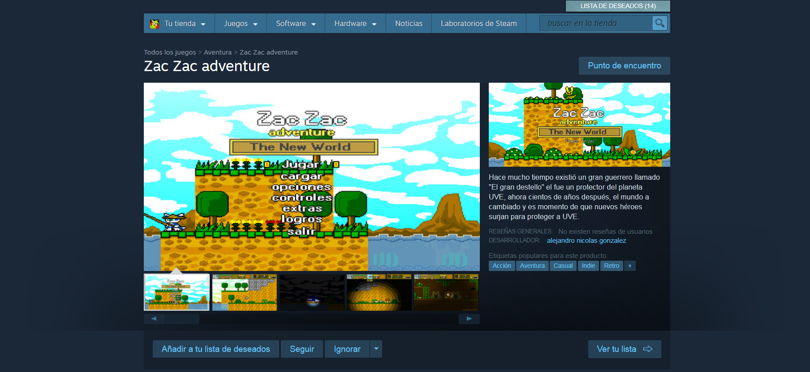Open the Ignorar options dropdown arrow
The width and height of the screenshot is (810, 372).
click(376, 349)
